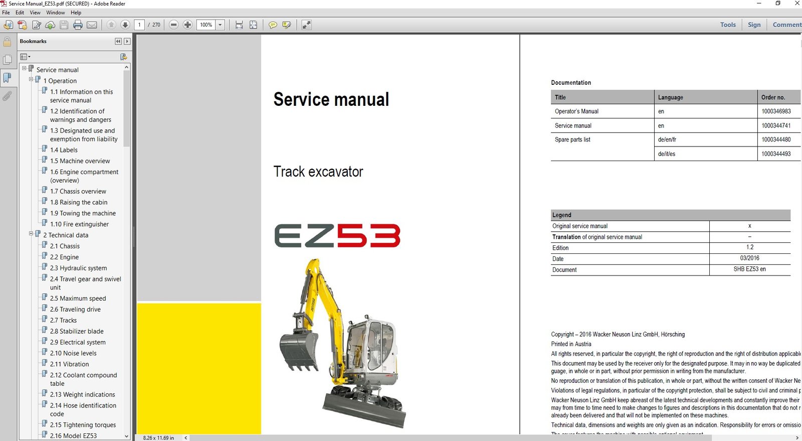802x441 pixels.
Task: Open the Sign pane
Action: click(754, 25)
